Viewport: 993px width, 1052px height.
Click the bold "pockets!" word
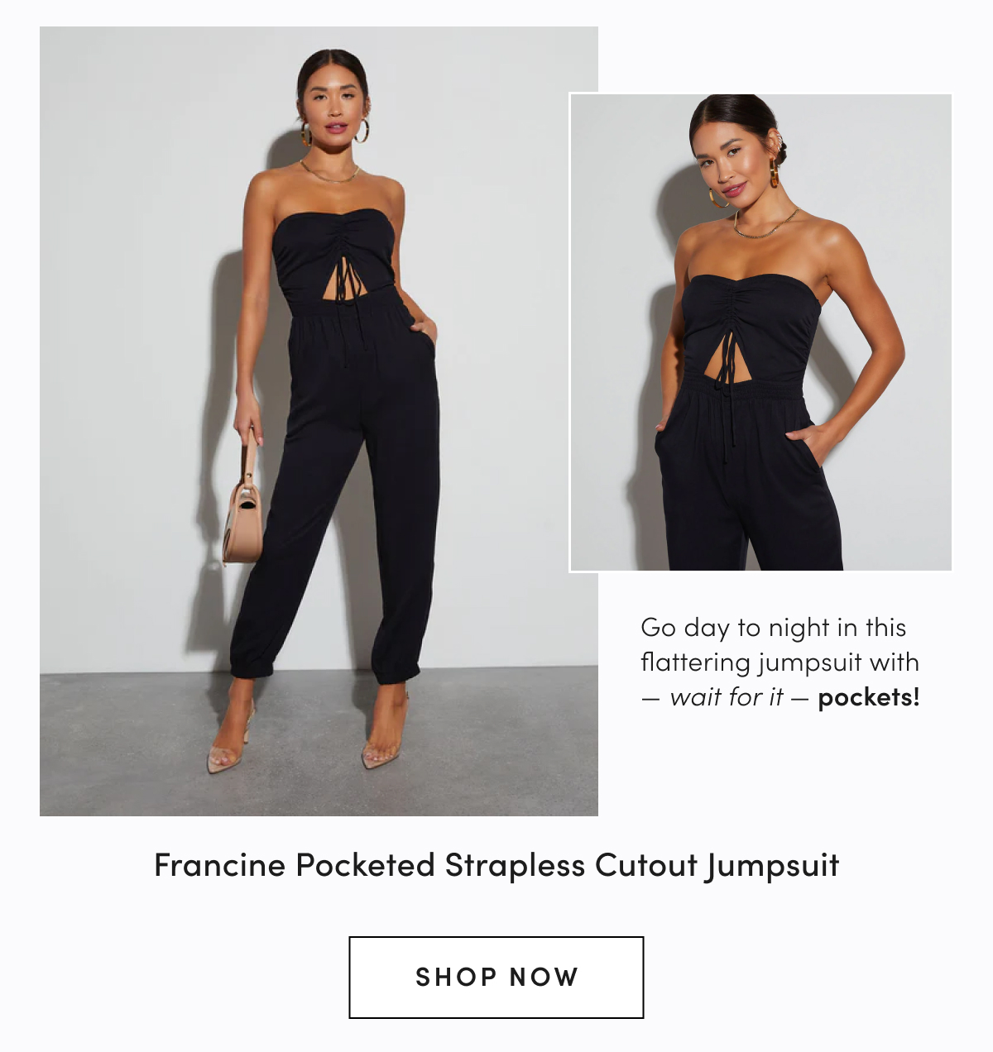tap(868, 697)
